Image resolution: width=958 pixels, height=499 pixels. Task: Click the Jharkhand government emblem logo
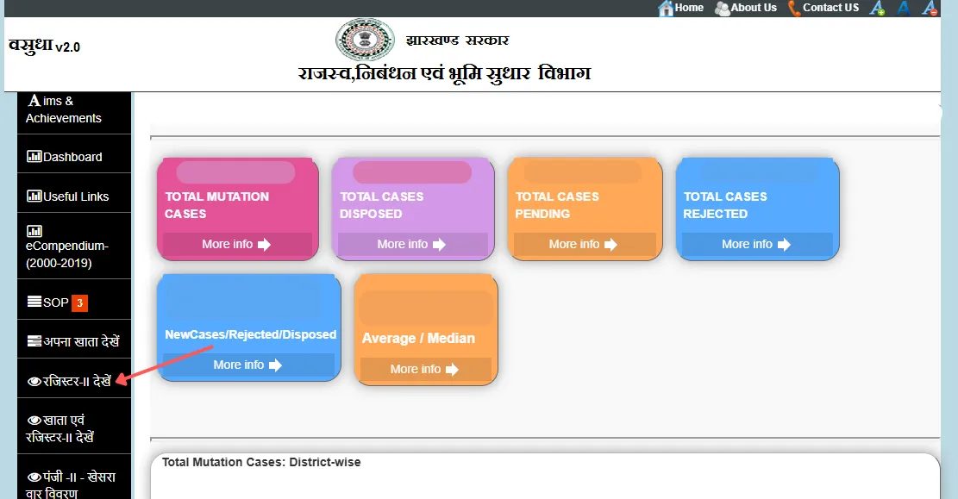tap(365, 40)
